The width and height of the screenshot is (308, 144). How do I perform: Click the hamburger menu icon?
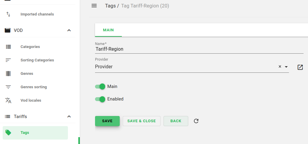(94, 6)
